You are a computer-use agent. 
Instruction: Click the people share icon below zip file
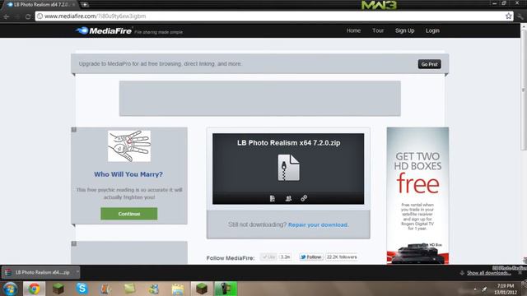288,198
